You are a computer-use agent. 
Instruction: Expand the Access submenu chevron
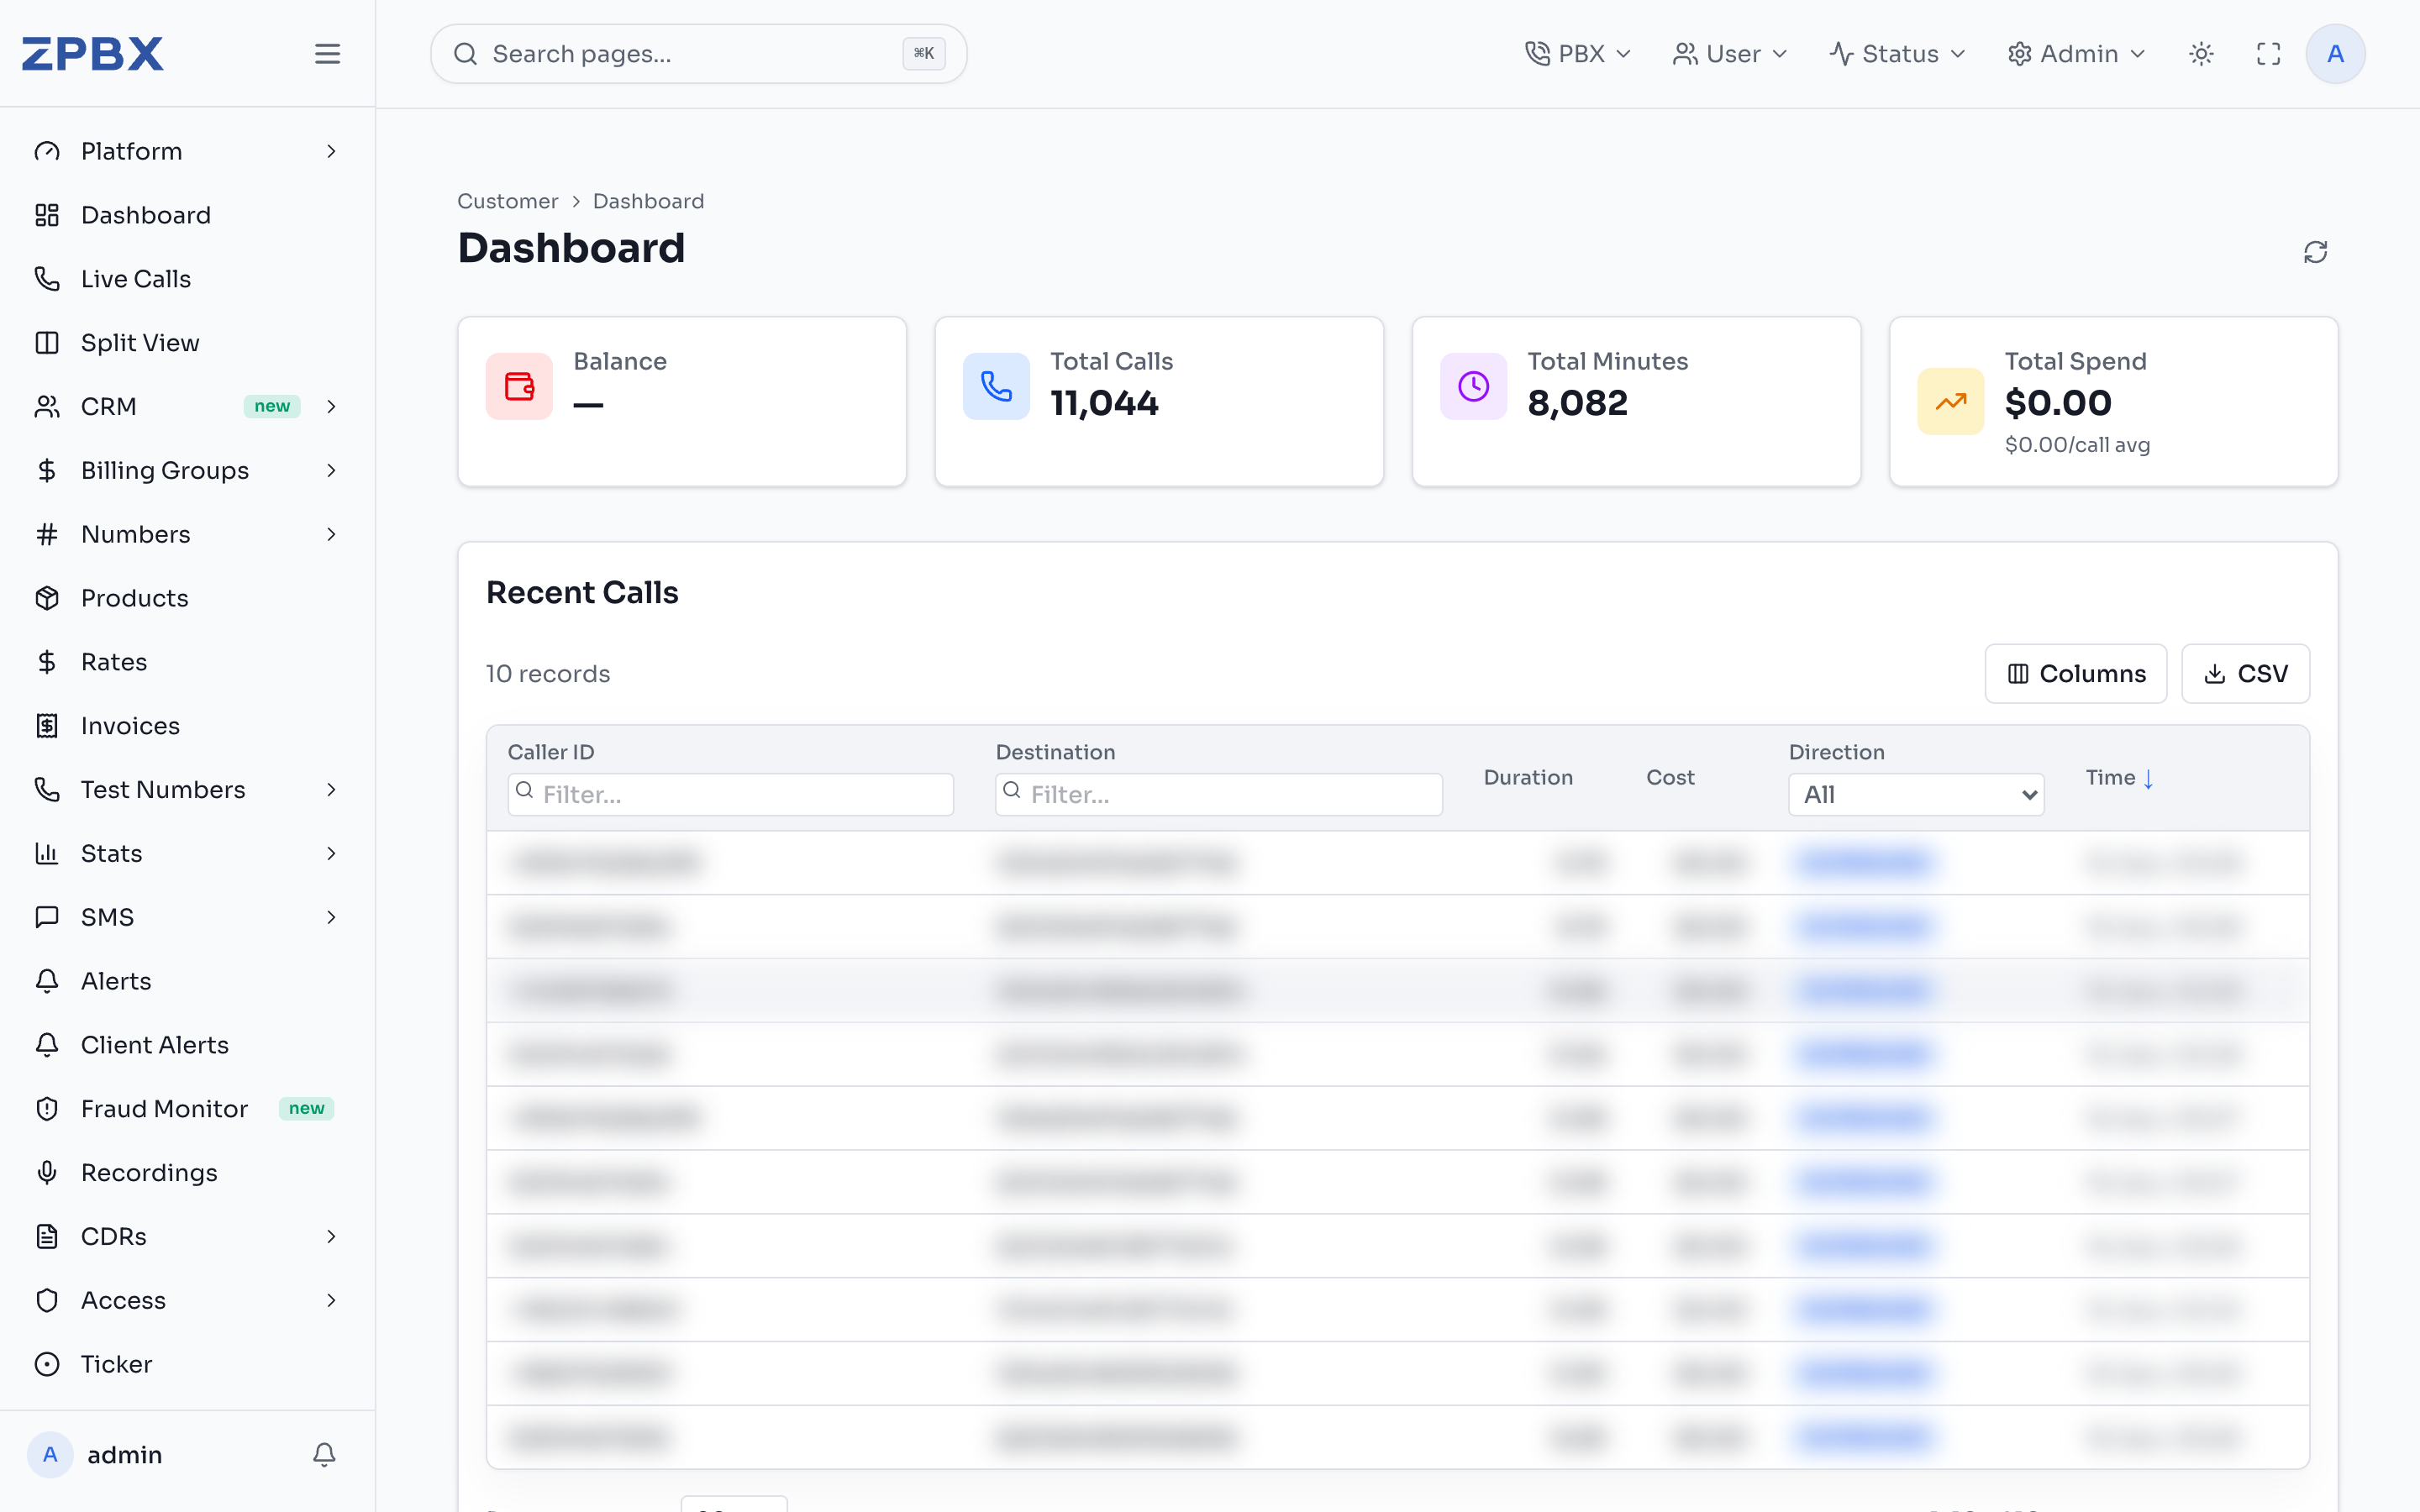click(331, 1300)
